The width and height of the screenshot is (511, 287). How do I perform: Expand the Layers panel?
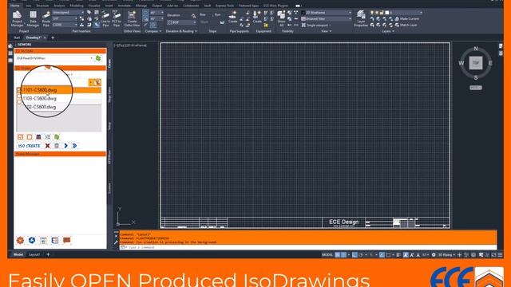pyautogui.click(x=388, y=31)
